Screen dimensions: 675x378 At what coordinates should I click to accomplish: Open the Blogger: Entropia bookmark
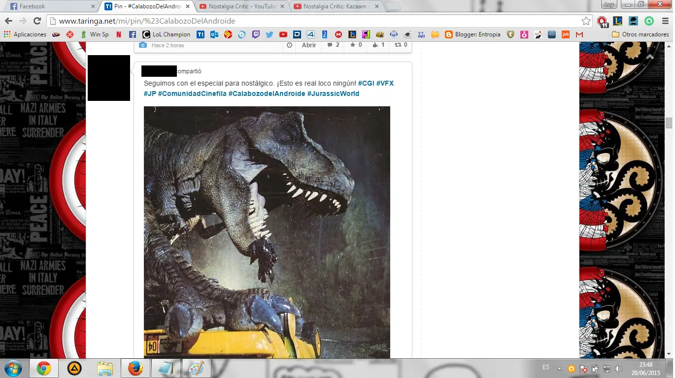coord(472,34)
